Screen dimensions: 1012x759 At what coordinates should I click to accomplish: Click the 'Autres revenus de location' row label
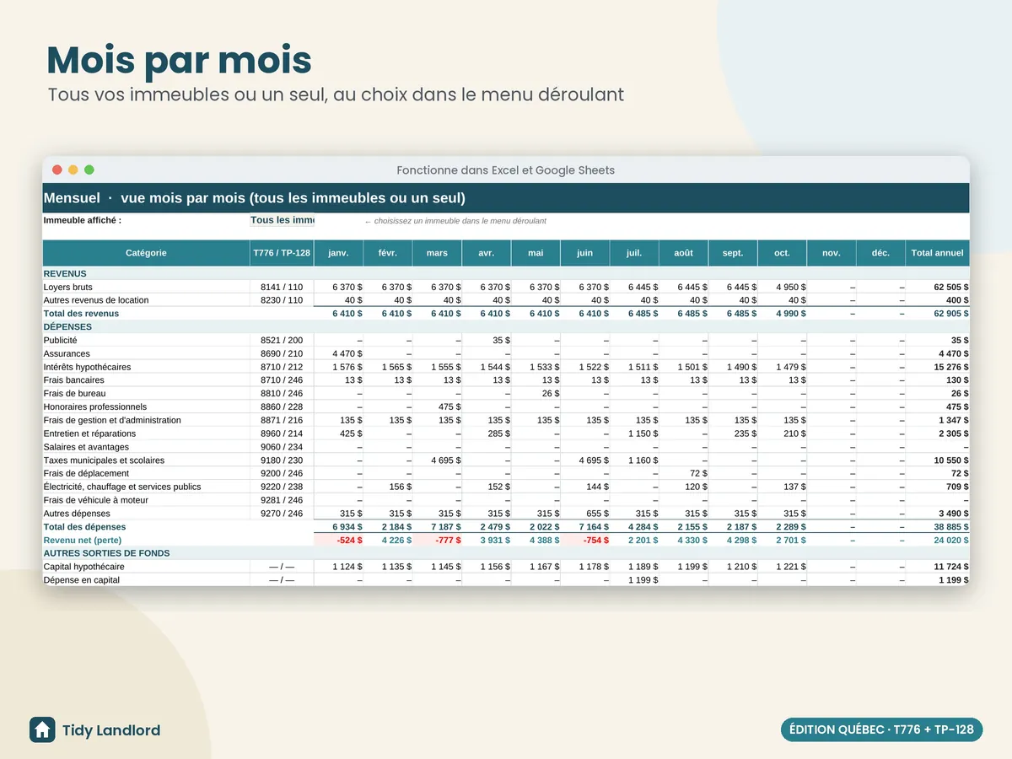[x=96, y=300]
